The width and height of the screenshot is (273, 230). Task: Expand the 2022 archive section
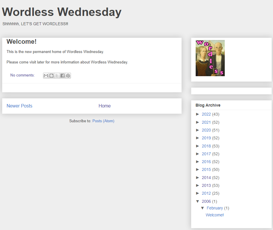coord(198,114)
